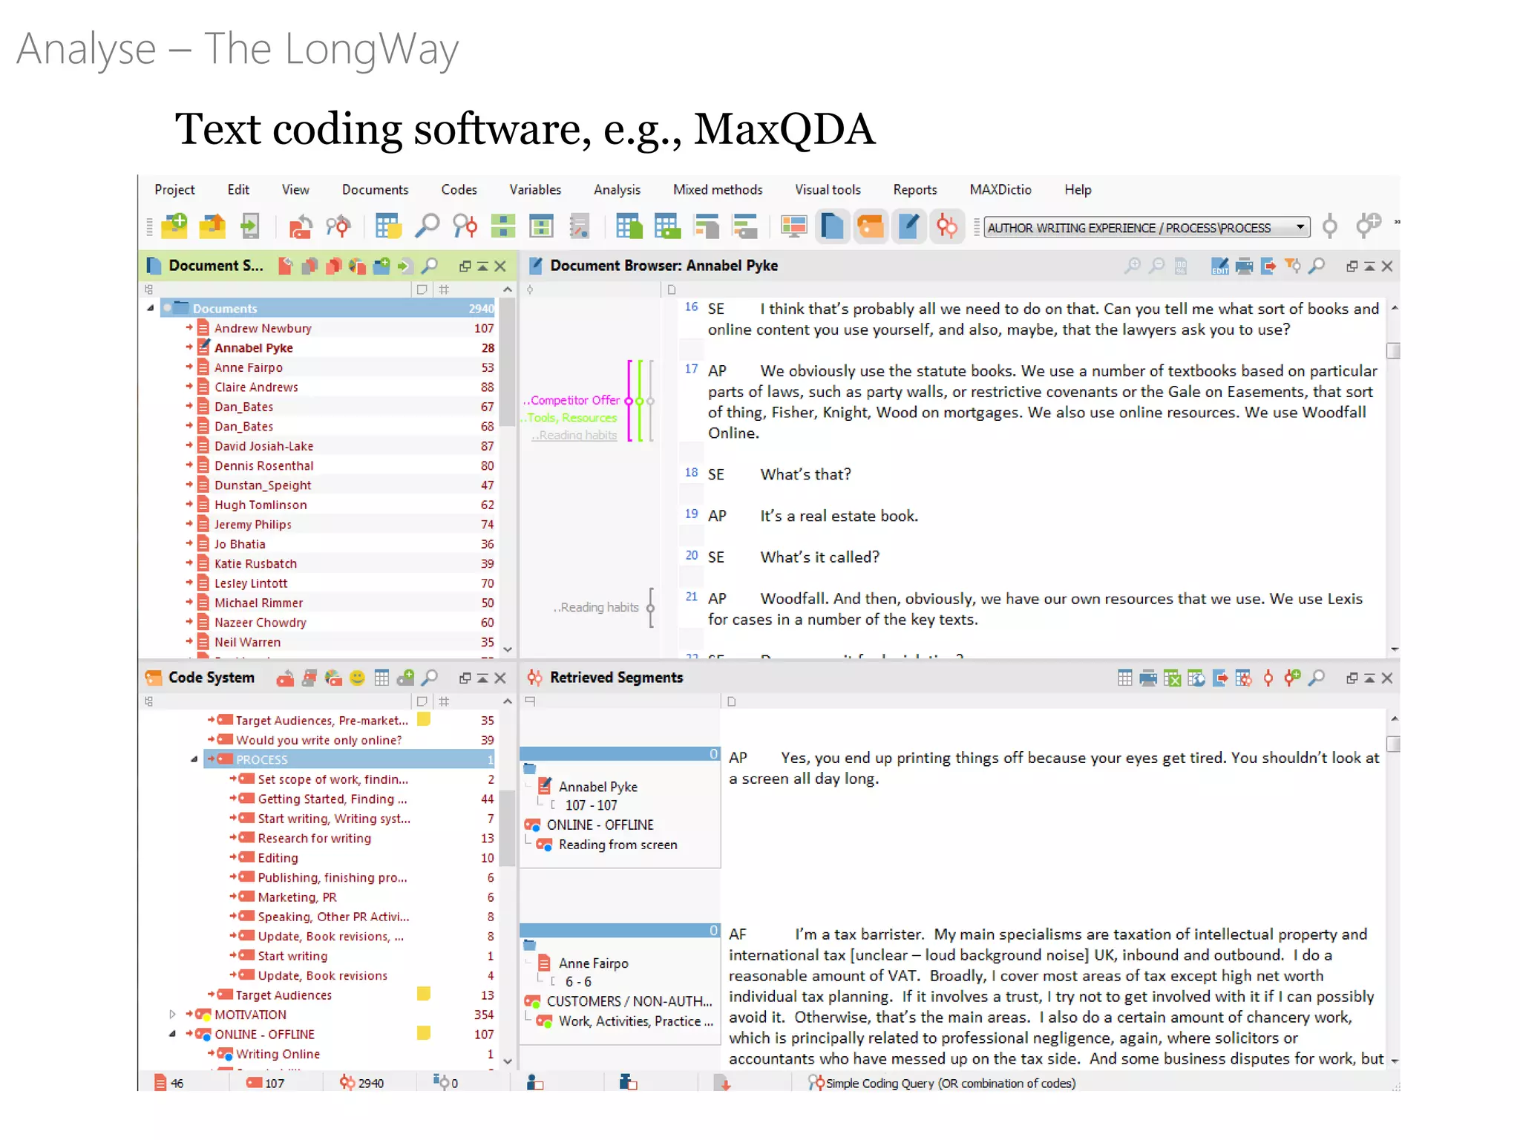Select the Research for writing code
Image resolution: width=1520 pixels, height=1140 pixels.
pos(315,838)
